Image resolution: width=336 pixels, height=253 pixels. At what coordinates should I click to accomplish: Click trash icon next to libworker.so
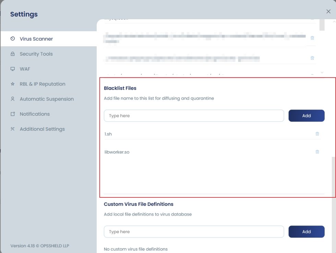click(x=317, y=152)
